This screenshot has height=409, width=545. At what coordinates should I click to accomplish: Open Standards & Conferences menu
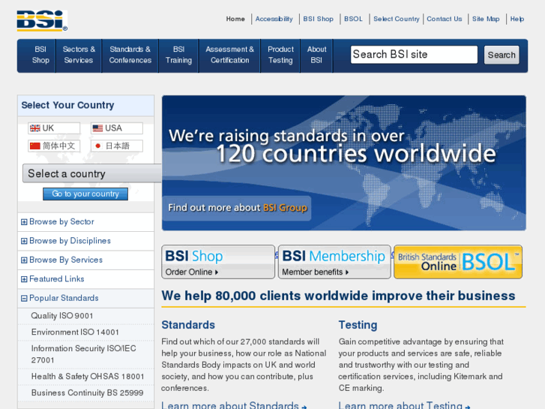pos(130,55)
